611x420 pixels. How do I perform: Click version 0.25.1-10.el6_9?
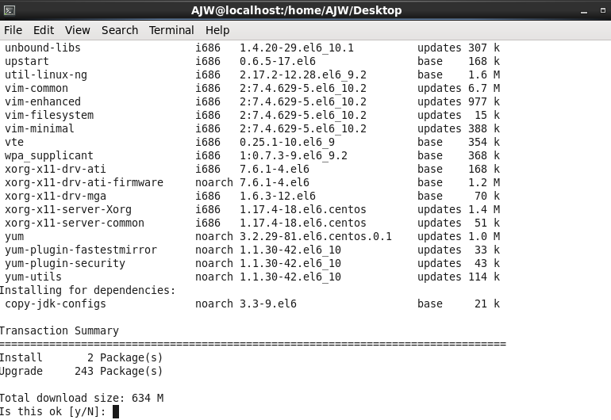[287, 142]
